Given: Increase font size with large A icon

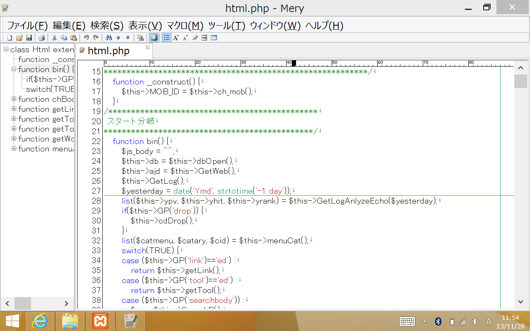Looking at the screenshot, I should 176,38.
